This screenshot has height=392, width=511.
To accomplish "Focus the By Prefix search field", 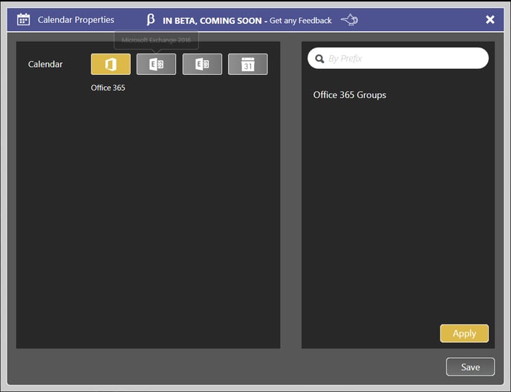I will click(x=398, y=59).
